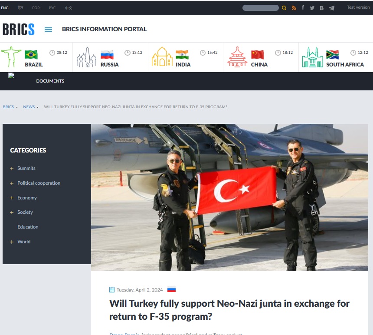This screenshot has height=335, width=373.
Task: Open the Twitter icon in top bar
Action: 312,8
